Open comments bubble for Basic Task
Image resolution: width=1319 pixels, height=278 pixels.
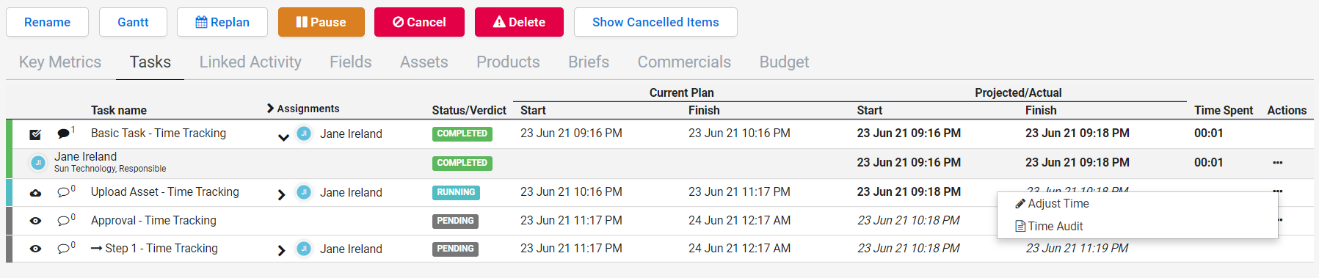point(65,133)
